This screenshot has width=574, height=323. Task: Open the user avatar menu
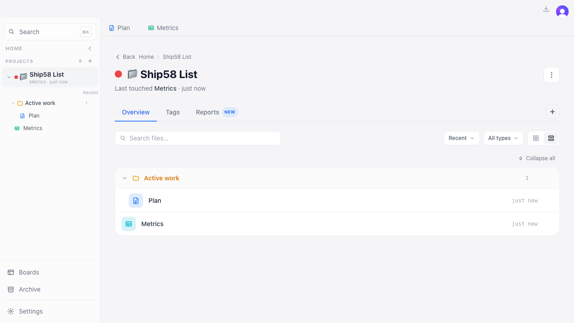tap(562, 12)
